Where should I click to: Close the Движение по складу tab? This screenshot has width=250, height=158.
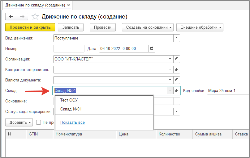tap(69, 5)
